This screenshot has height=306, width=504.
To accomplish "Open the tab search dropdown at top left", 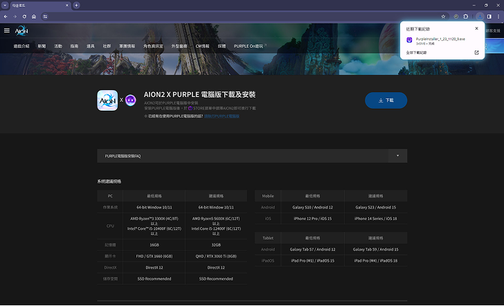I will pyautogui.click(x=5, y=5).
